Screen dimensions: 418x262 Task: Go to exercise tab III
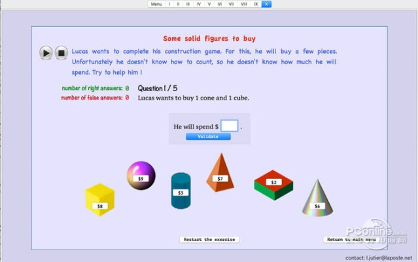188,4
